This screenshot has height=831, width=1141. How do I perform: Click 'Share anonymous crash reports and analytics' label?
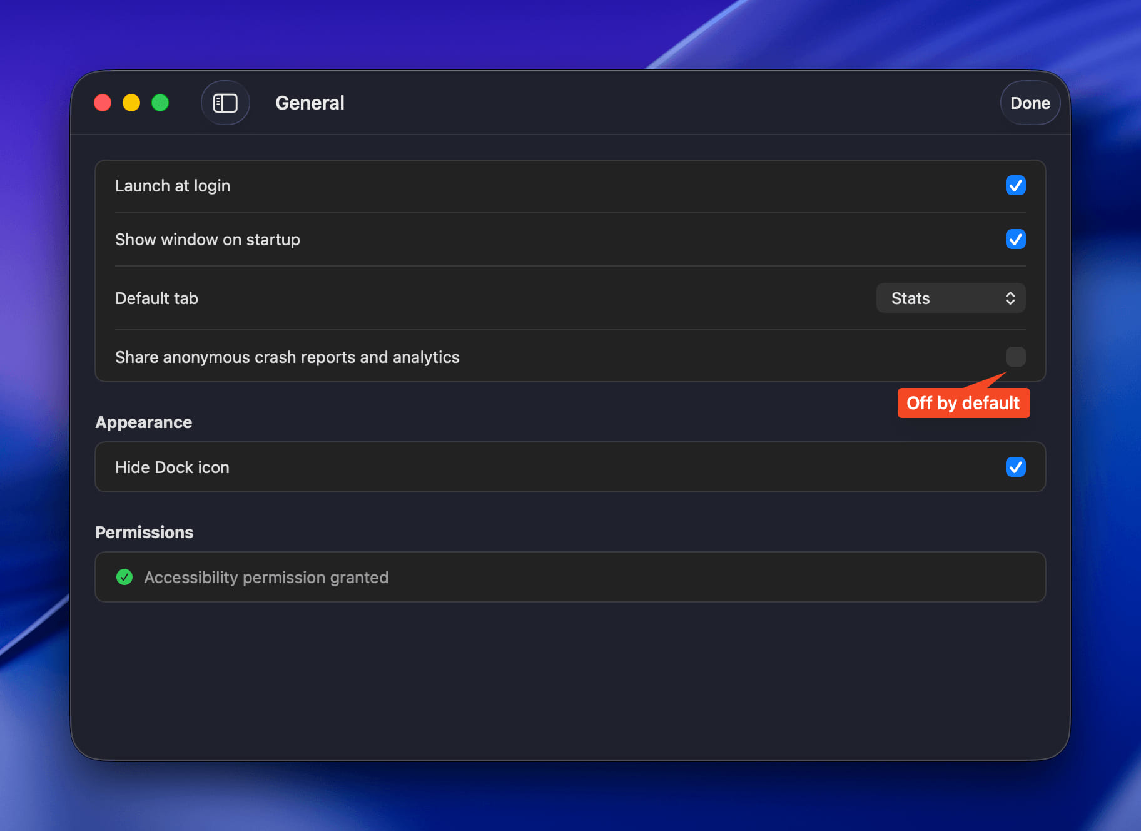coord(287,357)
